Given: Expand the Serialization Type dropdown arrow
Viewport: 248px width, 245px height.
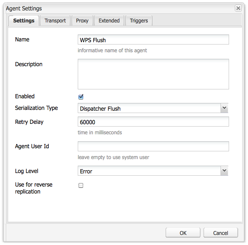Looking at the screenshot, I should (x=224, y=108).
